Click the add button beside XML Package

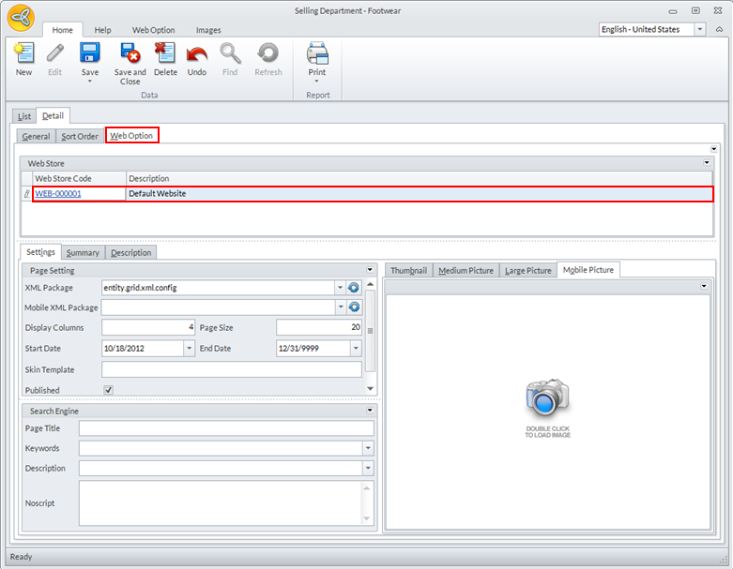point(355,288)
